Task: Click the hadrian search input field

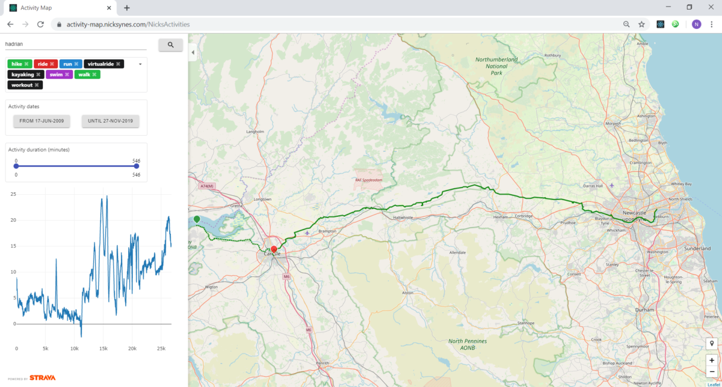Action: 76,44
